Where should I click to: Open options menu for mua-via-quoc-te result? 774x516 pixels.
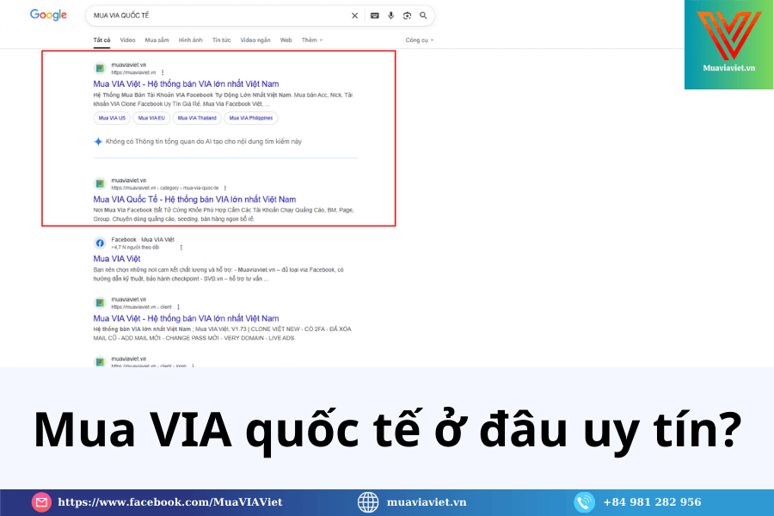pyautogui.click(x=225, y=188)
